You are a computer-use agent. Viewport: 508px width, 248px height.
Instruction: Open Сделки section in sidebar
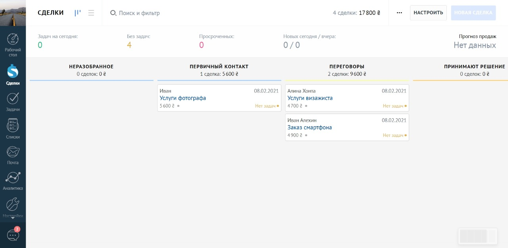click(x=13, y=75)
